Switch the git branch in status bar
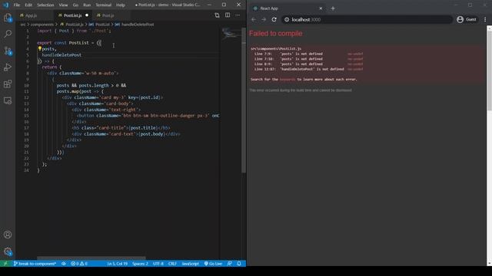The height and width of the screenshot is (276, 492). (35, 264)
